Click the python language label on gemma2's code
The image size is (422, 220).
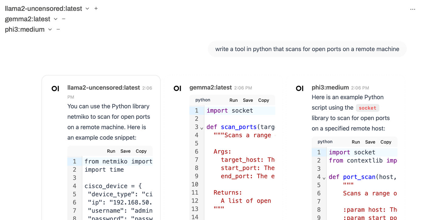click(202, 100)
